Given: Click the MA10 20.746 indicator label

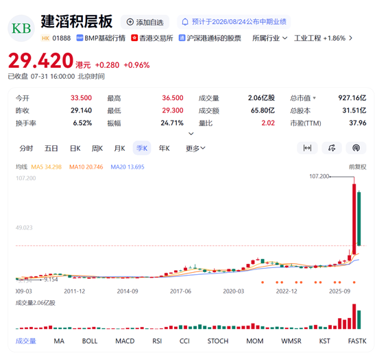Looking at the screenshot, I should click(86, 167).
